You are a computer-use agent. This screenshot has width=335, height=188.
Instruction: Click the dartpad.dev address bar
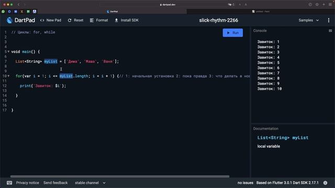167,5
